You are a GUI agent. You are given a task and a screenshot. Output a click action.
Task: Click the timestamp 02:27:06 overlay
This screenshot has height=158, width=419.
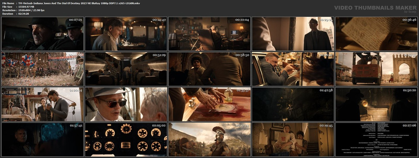pos(409,125)
